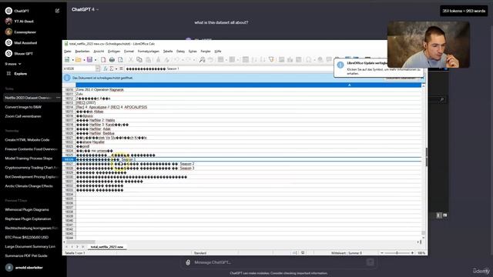493x277 pixels.
Task: Click the Paste clipboard icon
Action: click(148, 60)
